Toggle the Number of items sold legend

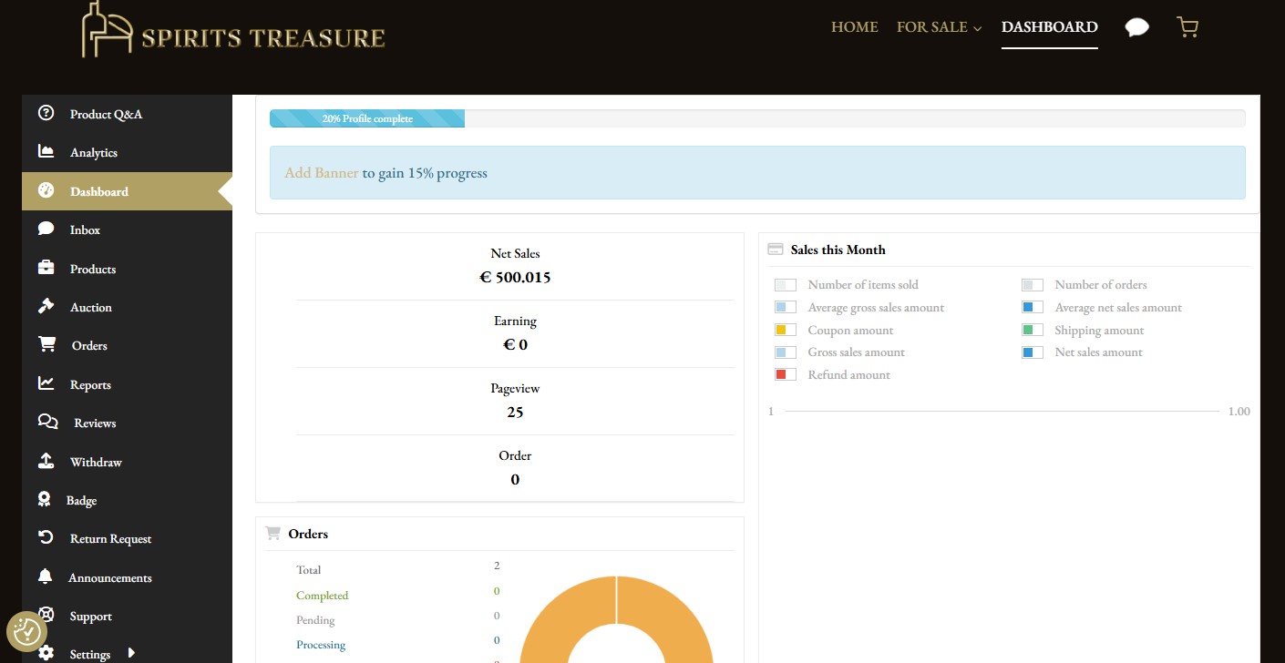[x=862, y=285]
